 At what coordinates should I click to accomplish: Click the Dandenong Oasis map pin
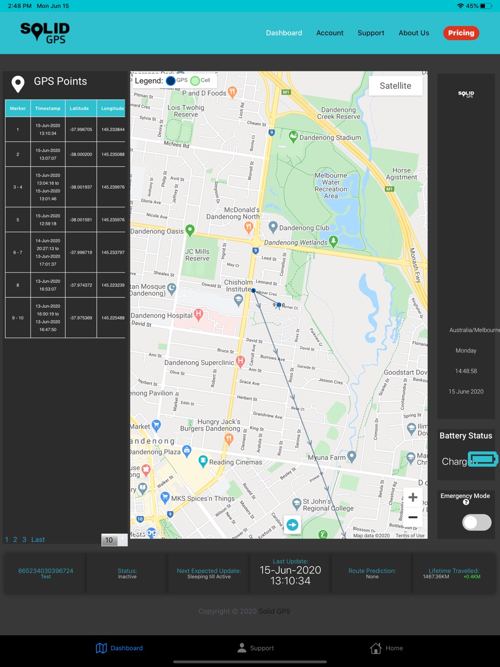[190, 230]
